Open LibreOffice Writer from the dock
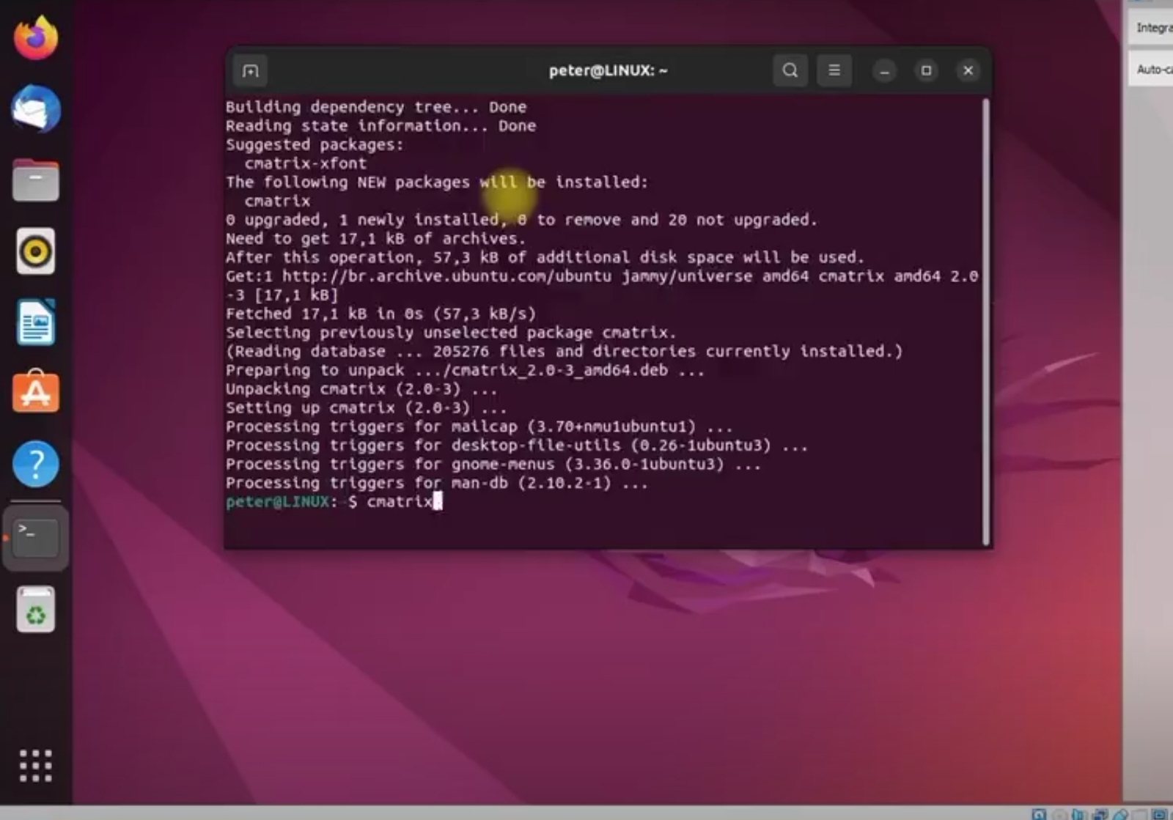Screen dimensions: 1173x820 tap(35, 322)
